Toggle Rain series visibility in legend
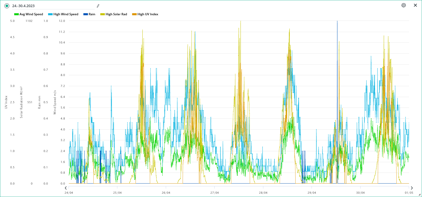 point(89,14)
